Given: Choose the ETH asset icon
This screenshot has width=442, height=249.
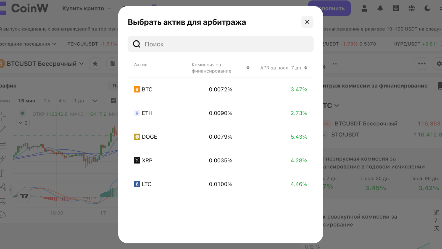Looking at the screenshot, I should point(137,113).
